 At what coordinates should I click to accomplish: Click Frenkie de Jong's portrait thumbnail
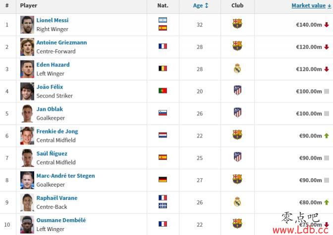[x=27, y=136]
